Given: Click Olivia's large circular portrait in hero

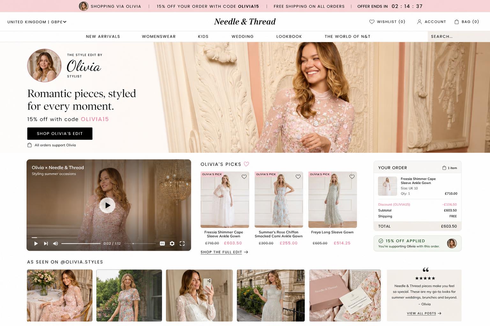Looking at the screenshot, I should tap(44, 65).
